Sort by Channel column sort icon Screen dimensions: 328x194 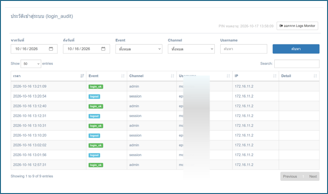172,76
